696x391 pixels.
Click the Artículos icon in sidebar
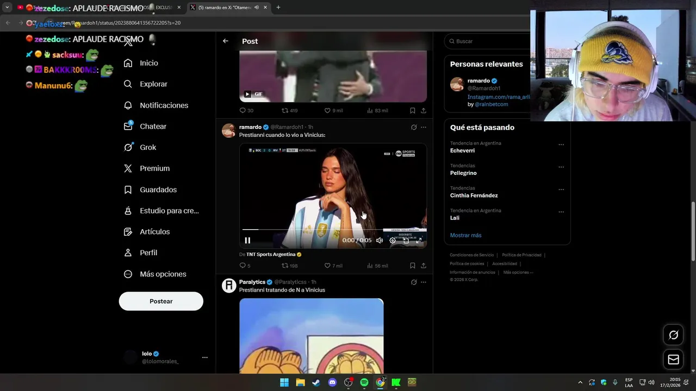(x=128, y=232)
